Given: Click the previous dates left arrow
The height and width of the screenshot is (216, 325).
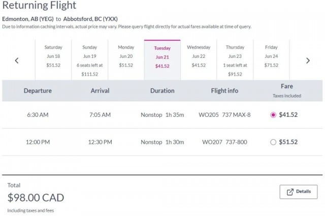Looking at the screenshot, I should point(17,60).
